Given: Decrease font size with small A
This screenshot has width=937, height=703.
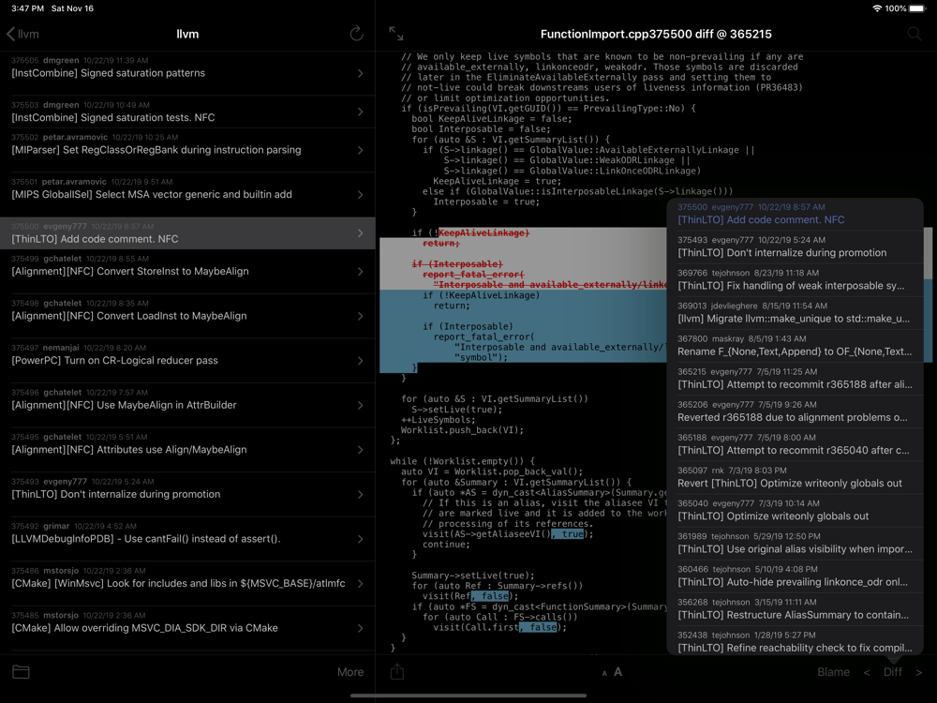Looking at the screenshot, I should click(604, 674).
